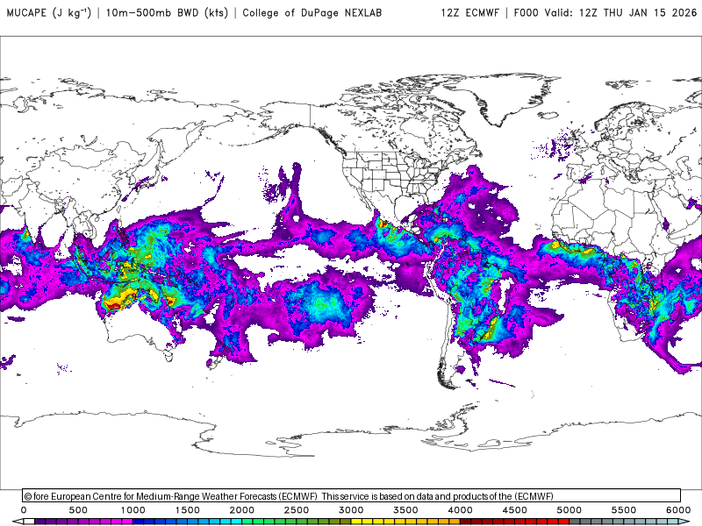Click the colorbar label 4000
This screenshot has height=526, width=702.
[460, 510]
